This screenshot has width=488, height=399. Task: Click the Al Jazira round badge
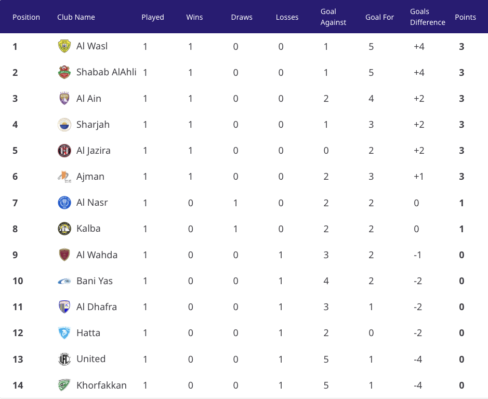click(64, 151)
